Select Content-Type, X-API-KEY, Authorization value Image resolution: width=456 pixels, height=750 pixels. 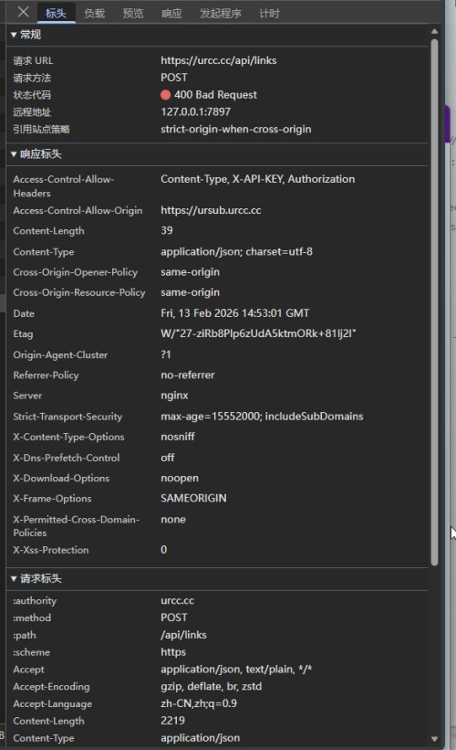tap(258, 179)
